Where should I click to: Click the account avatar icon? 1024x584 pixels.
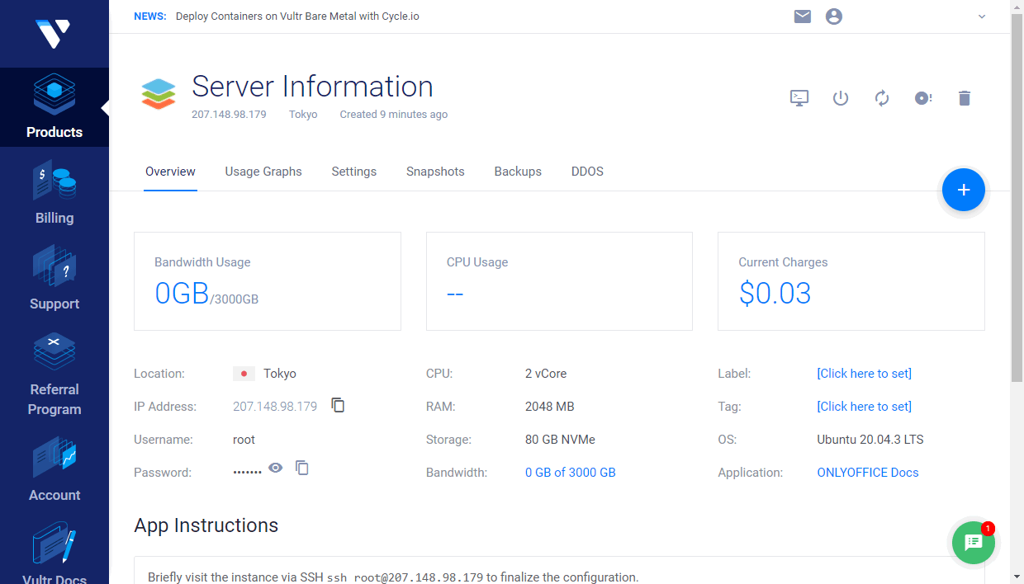coord(833,16)
